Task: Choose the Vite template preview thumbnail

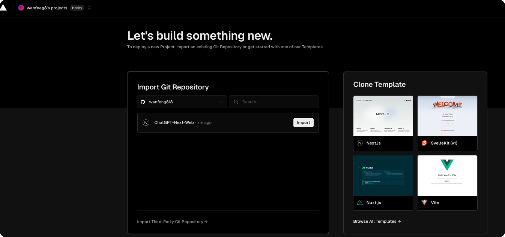Action: [x=447, y=176]
